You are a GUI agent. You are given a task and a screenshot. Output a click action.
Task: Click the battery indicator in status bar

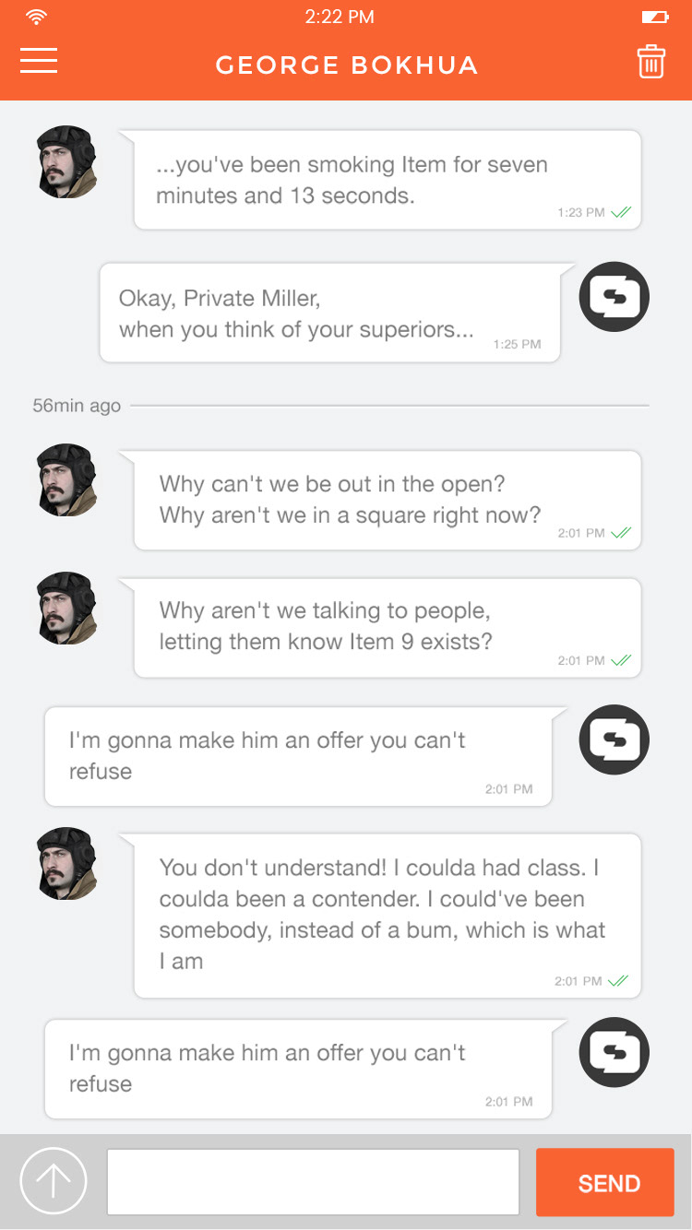[x=654, y=17]
